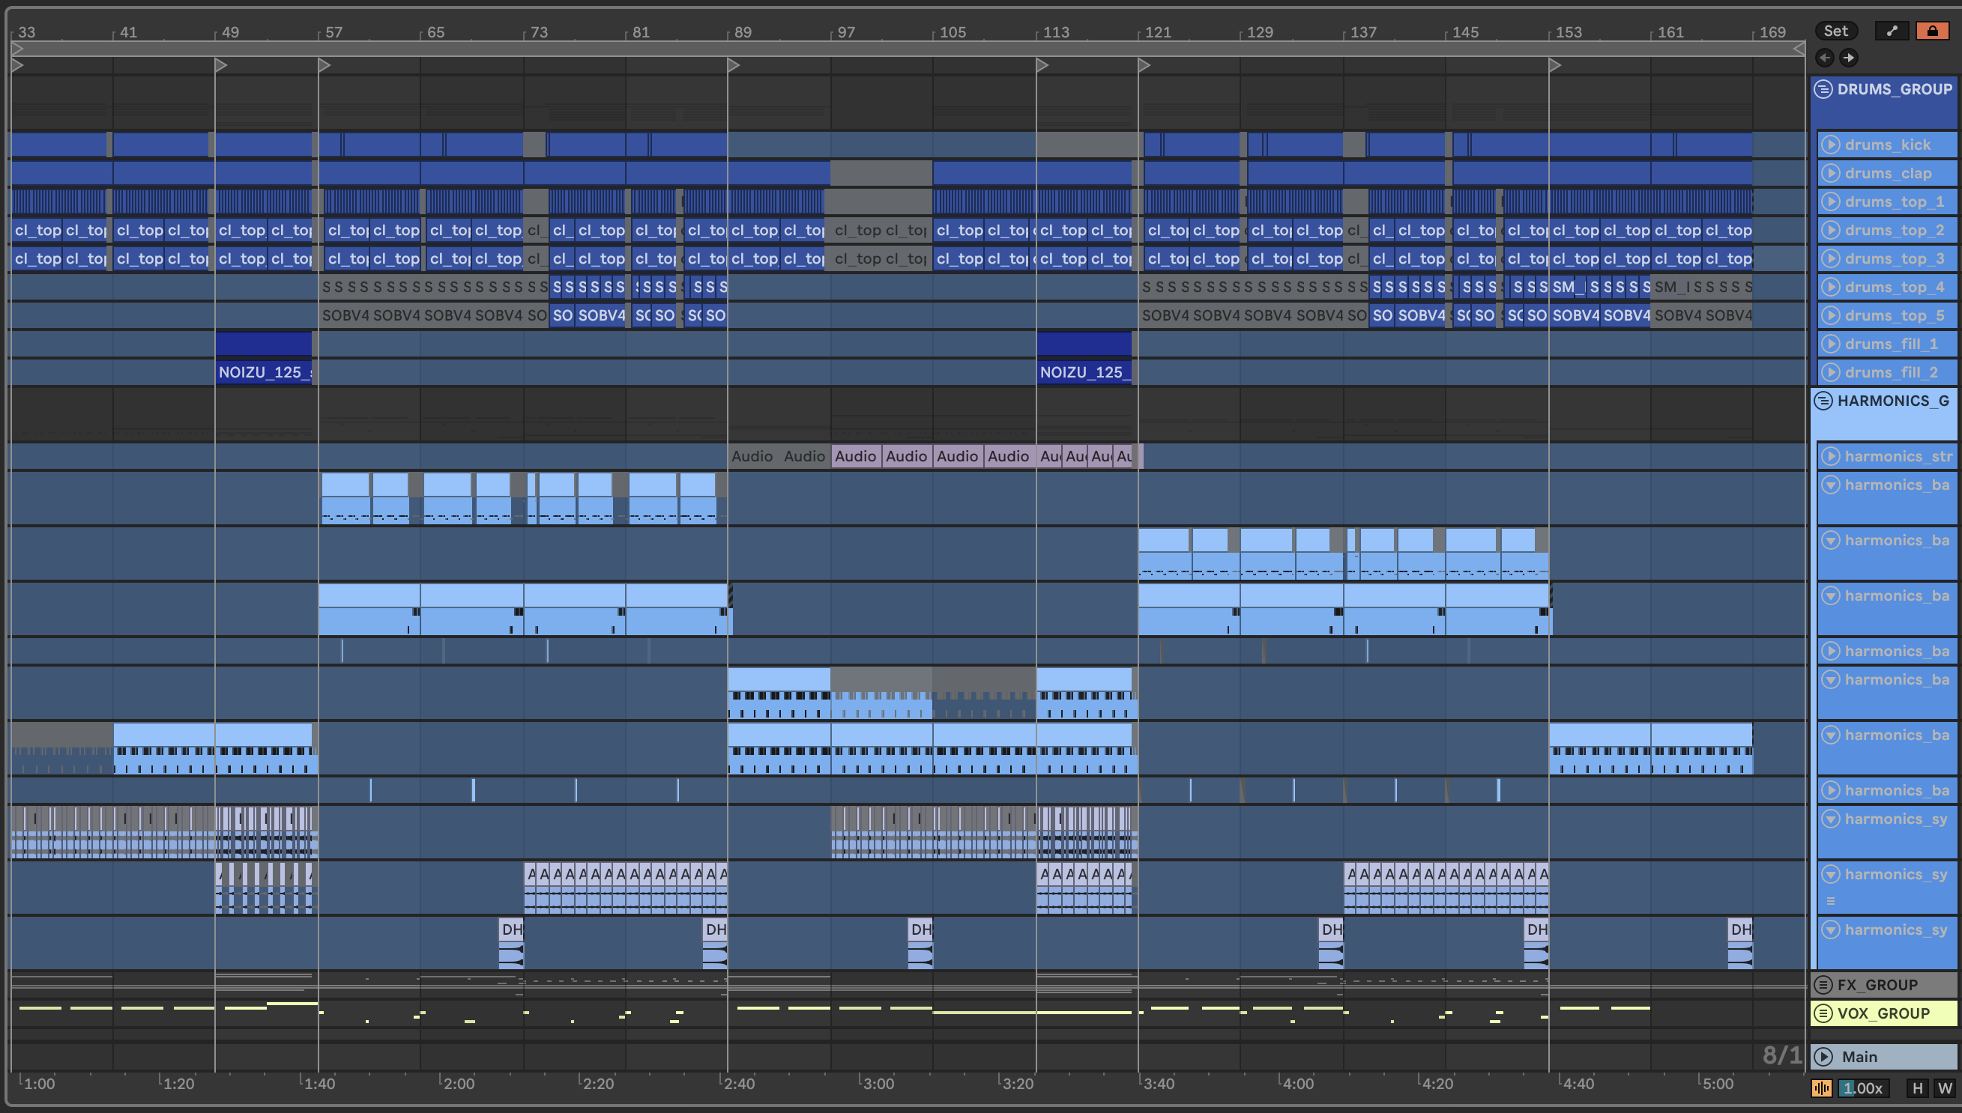Jump to previous locator arrow

pyautogui.click(x=1825, y=58)
